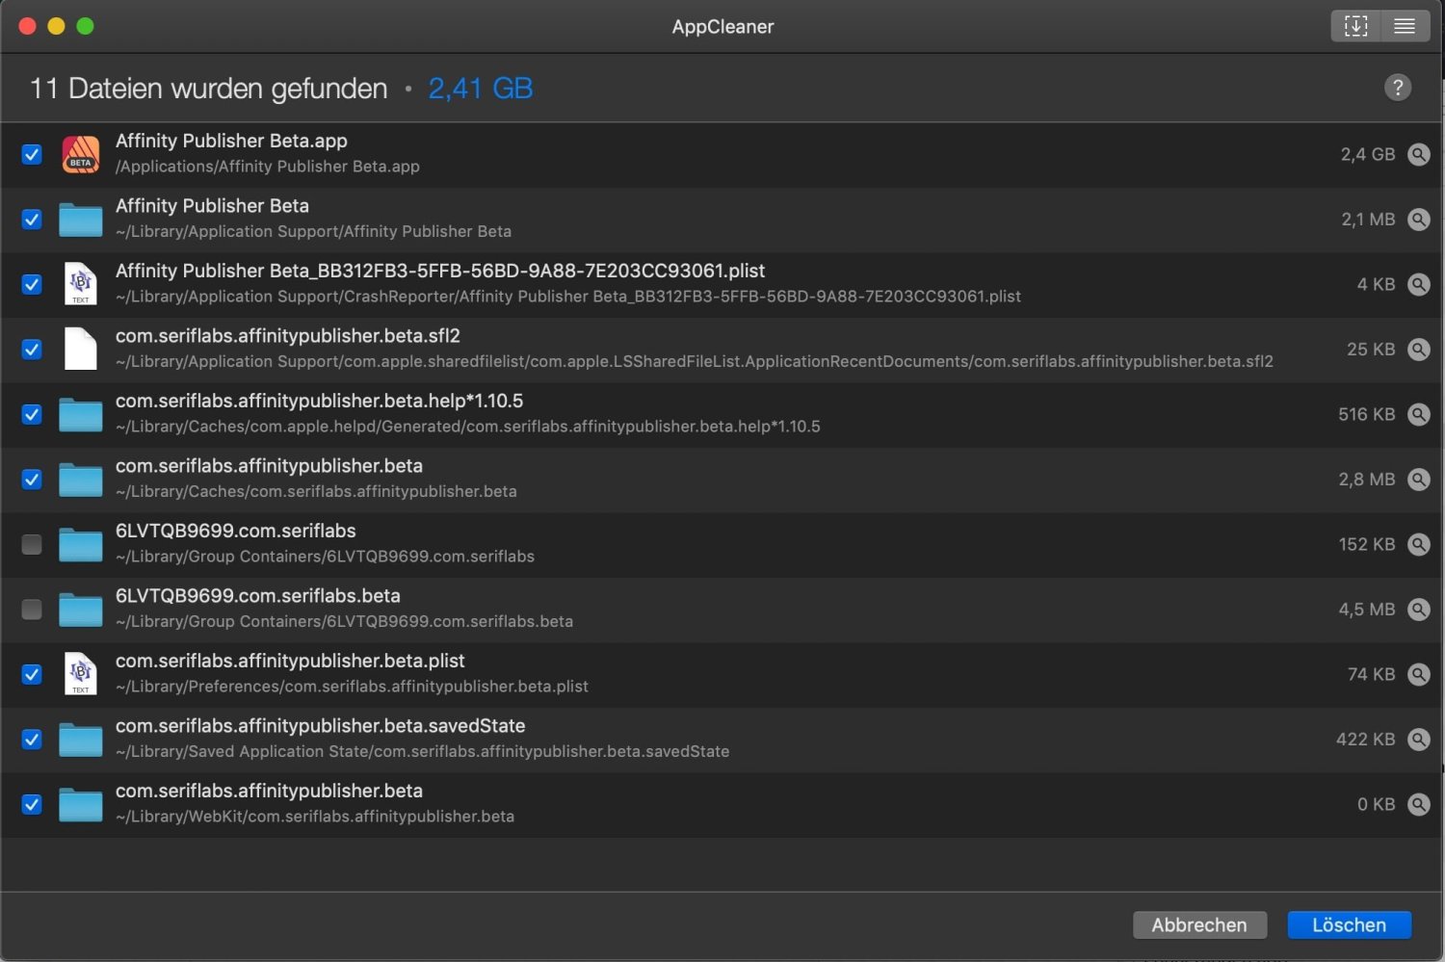Switch to the list view in the toolbar
Image resolution: width=1445 pixels, height=962 pixels.
pyautogui.click(x=1404, y=26)
